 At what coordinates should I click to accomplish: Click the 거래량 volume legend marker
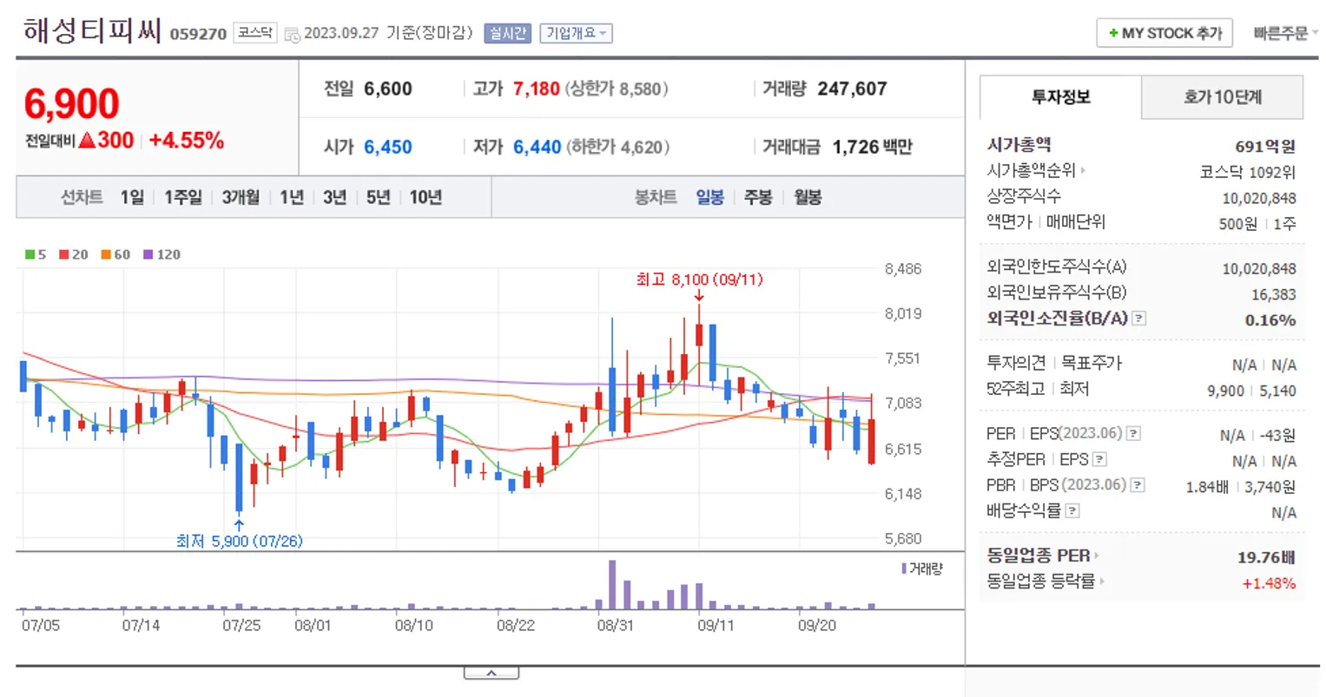click(904, 569)
